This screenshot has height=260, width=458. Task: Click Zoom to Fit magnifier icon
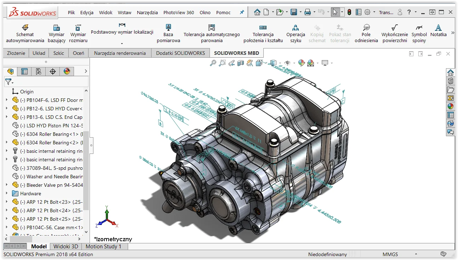click(x=213, y=63)
